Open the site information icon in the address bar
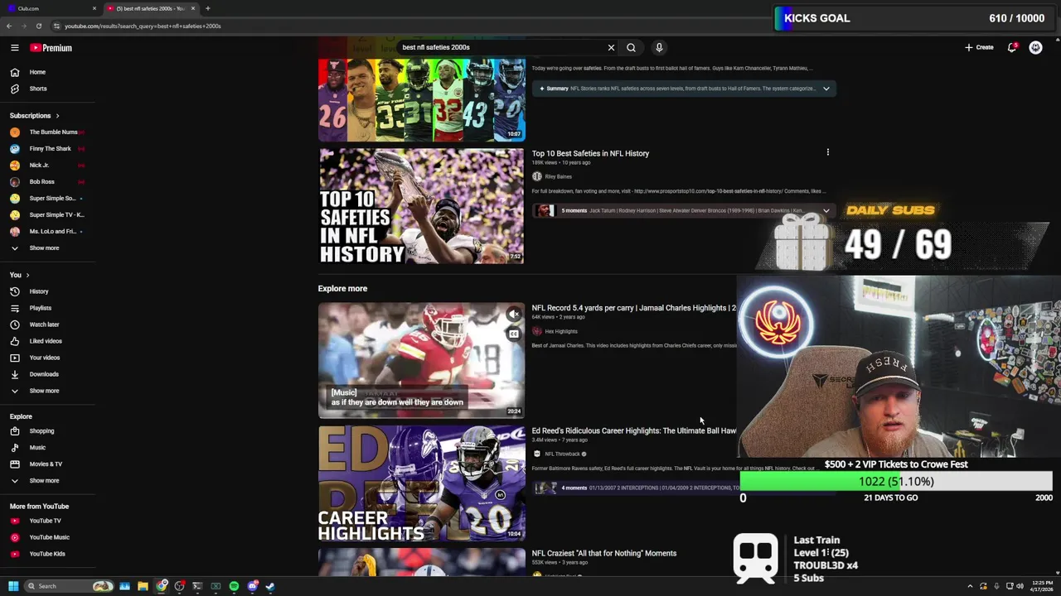Viewport: 1061px width, 596px height. (56, 26)
